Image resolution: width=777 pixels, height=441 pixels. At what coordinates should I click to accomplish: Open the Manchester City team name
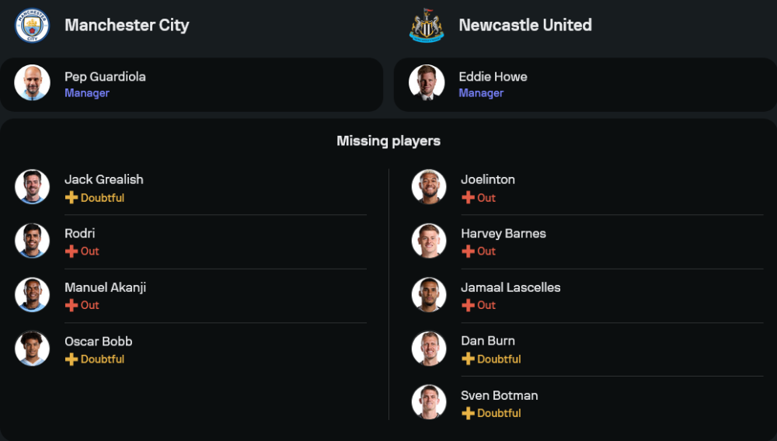click(x=127, y=25)
